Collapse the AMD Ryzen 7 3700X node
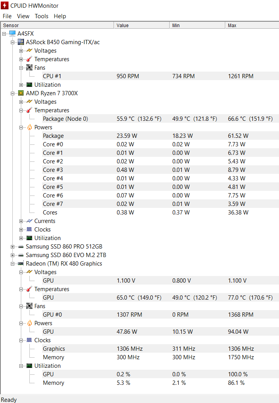The image size is (279, 403). click(12, 93)
